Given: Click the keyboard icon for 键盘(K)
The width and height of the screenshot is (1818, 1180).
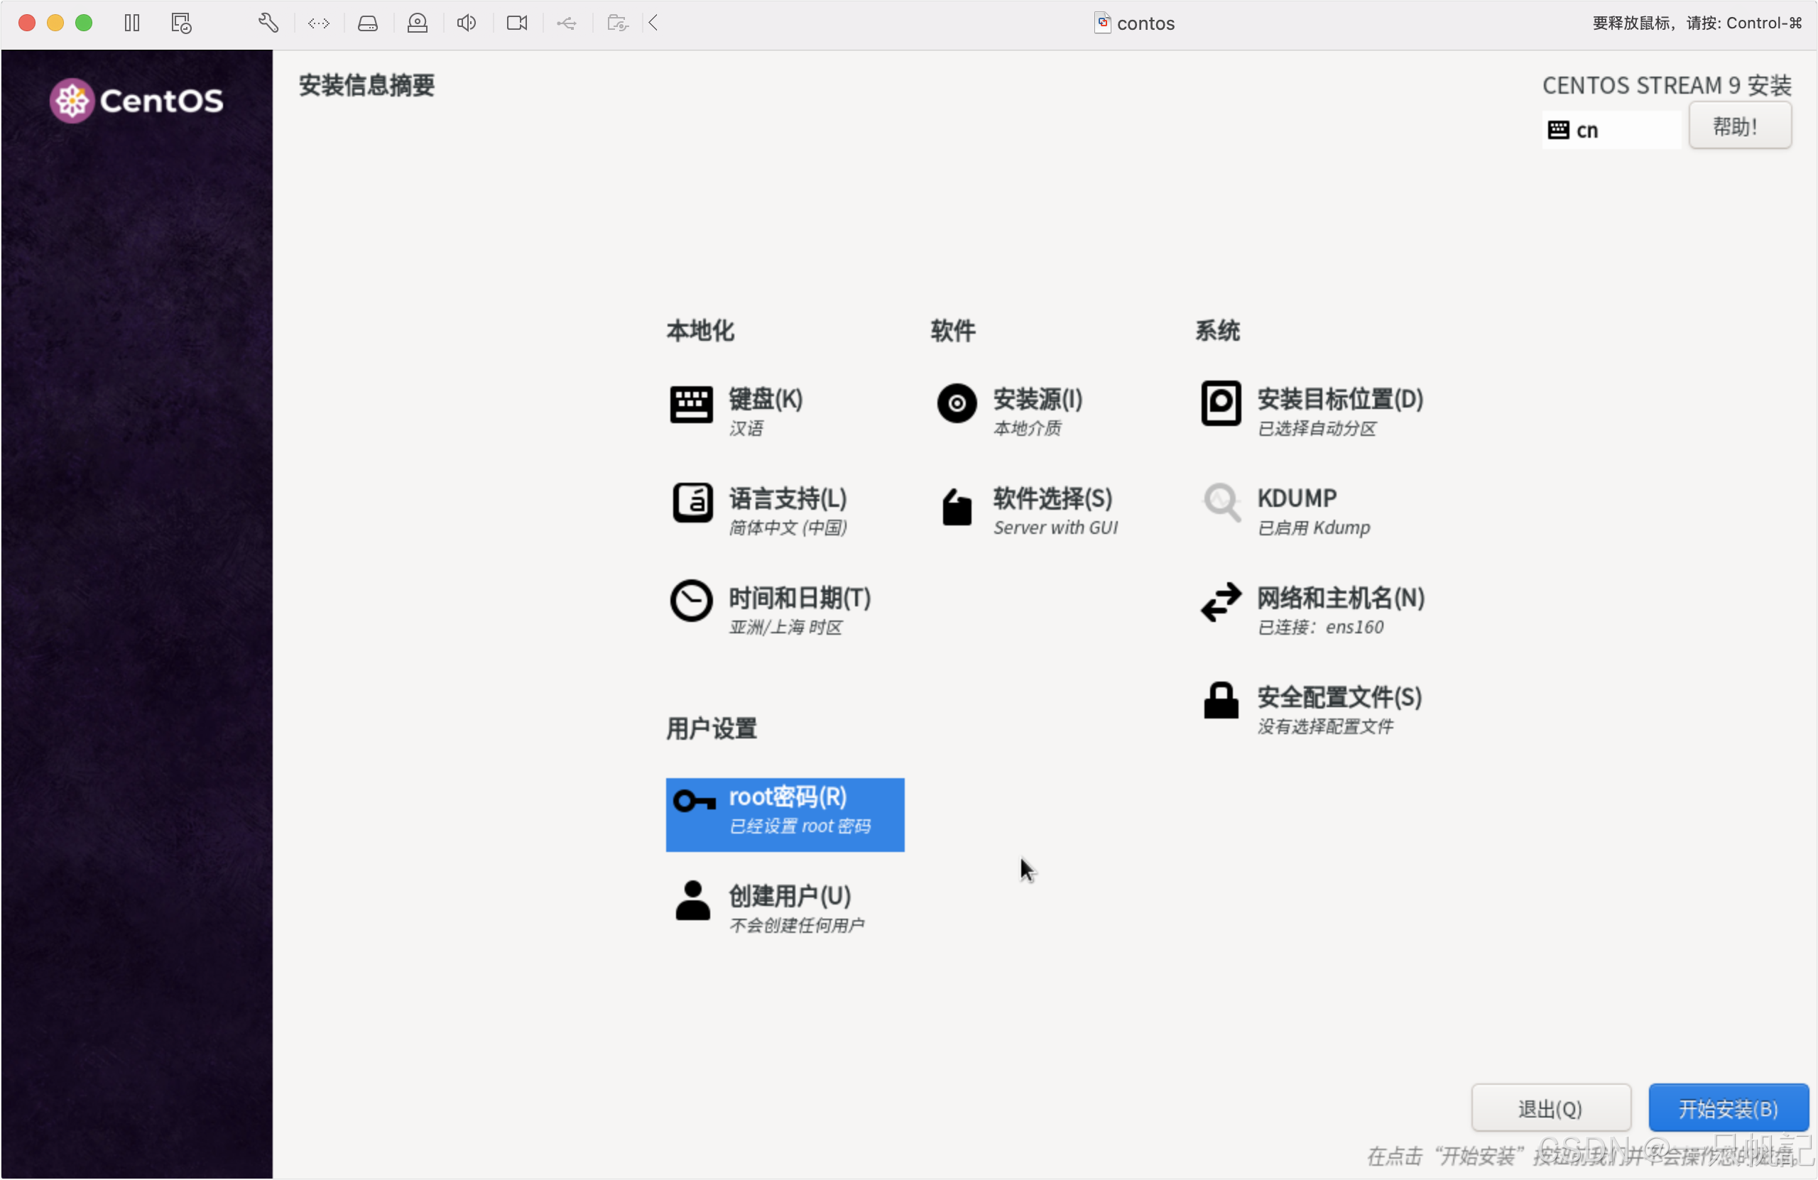Looking at the screenshot, I should click(691, 404).
